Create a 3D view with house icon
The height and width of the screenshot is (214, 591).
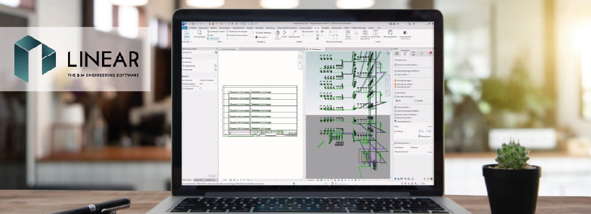coord(277,34)
